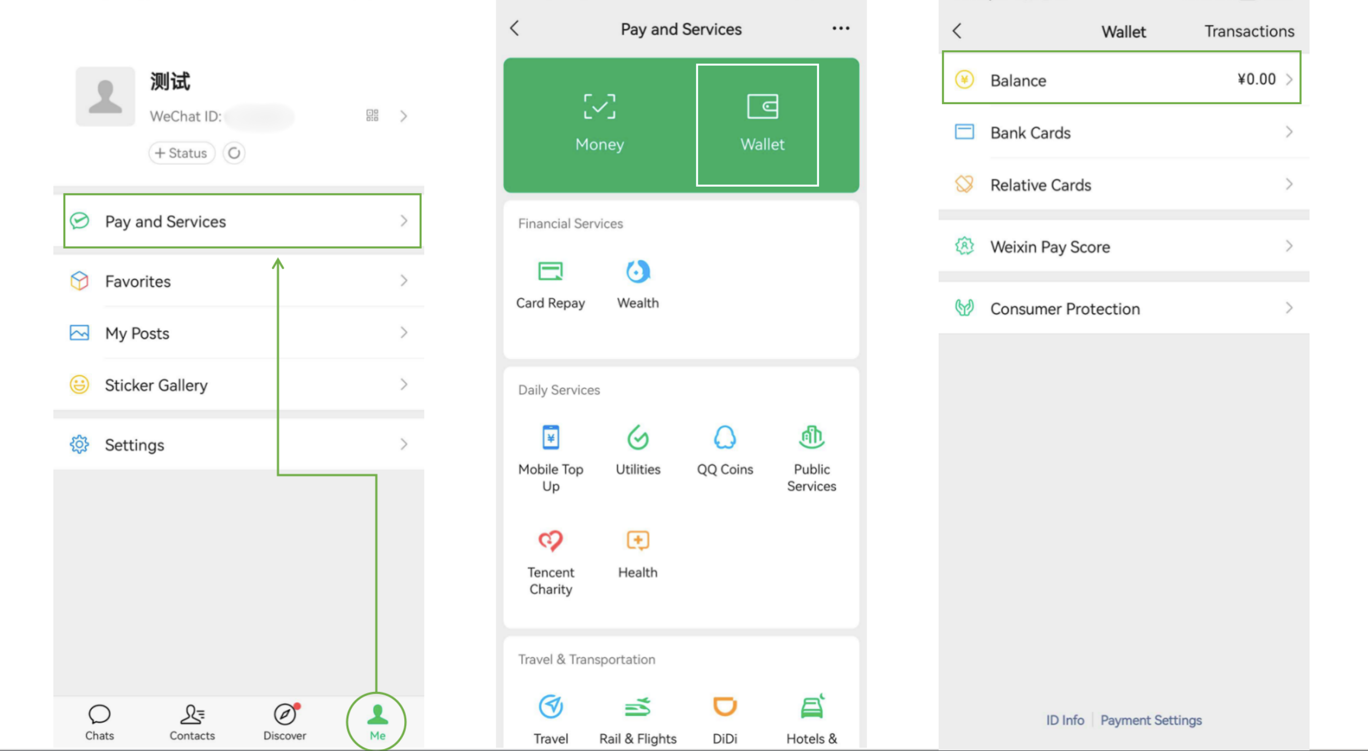Open Utilities service

pyautogui.click(x=638, y=451)
